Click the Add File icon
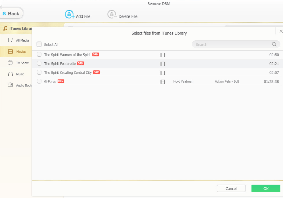Screen dimensions: 283x198 69,14
